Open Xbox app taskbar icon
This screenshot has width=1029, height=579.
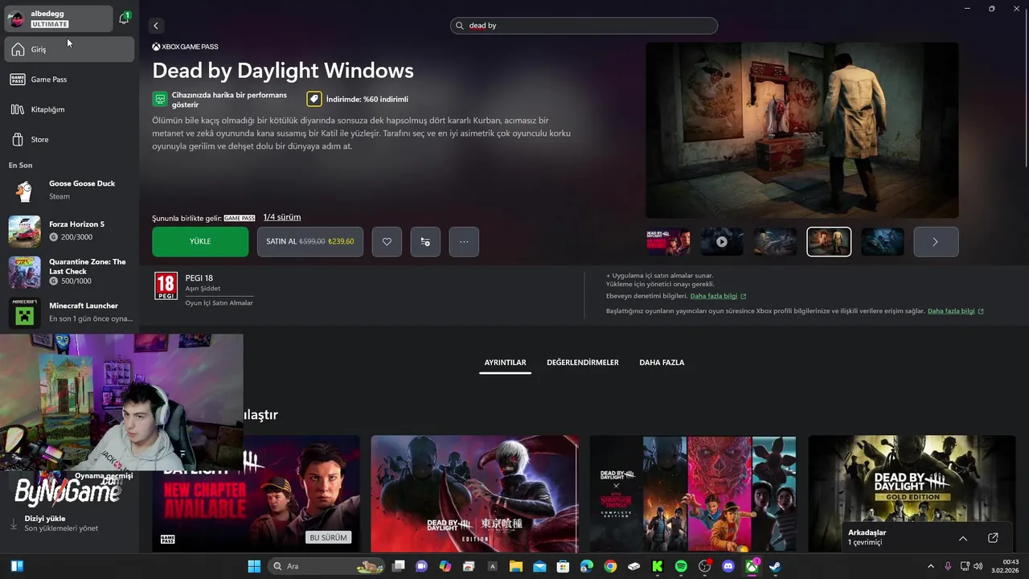[752, 566]
